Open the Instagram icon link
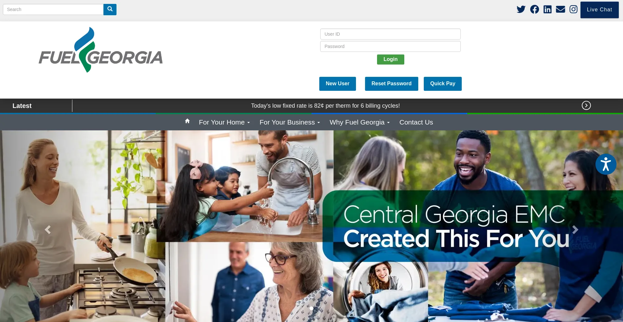This screenshot has width=623, height=322. coord(573,9)
